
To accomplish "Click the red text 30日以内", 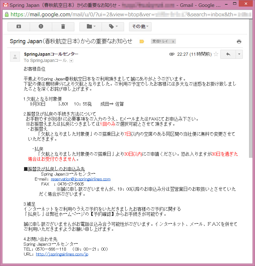I will pos(133,154).
